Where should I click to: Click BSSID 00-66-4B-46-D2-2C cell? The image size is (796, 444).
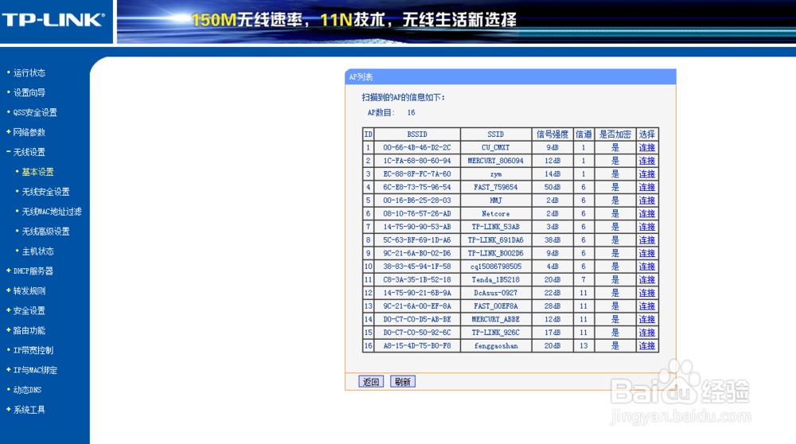417,147
